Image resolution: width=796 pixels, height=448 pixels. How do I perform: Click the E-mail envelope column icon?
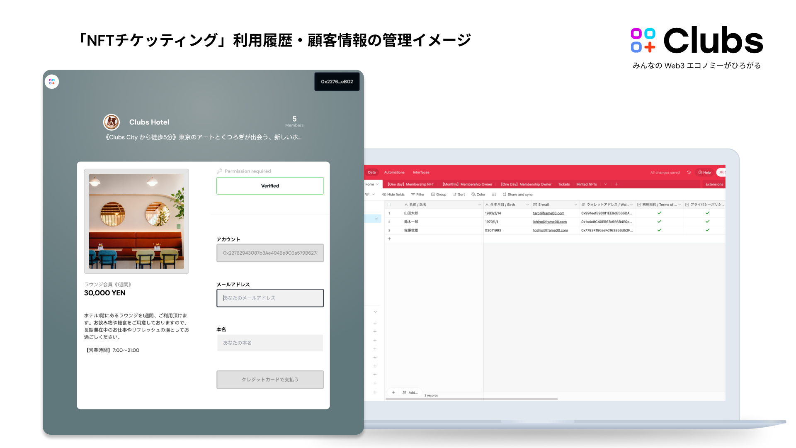[x=535, y=205]
